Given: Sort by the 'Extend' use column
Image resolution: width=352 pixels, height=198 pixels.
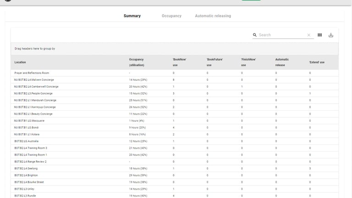Looking at the screenshot, I should (x=317, y=62).
